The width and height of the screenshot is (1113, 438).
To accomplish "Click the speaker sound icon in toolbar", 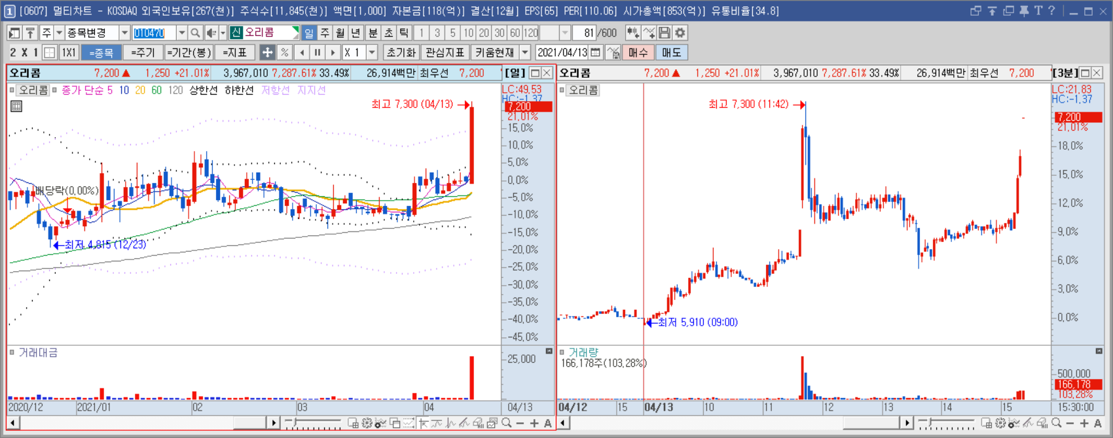I will 211,33.
